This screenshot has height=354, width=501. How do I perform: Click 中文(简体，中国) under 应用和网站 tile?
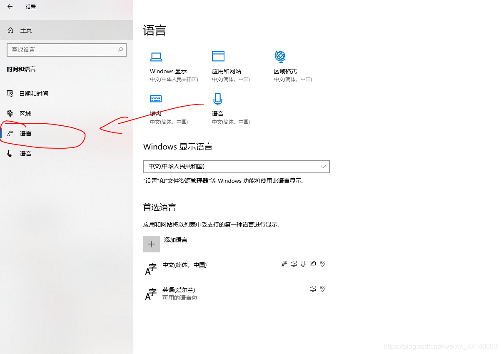[231, 79]
